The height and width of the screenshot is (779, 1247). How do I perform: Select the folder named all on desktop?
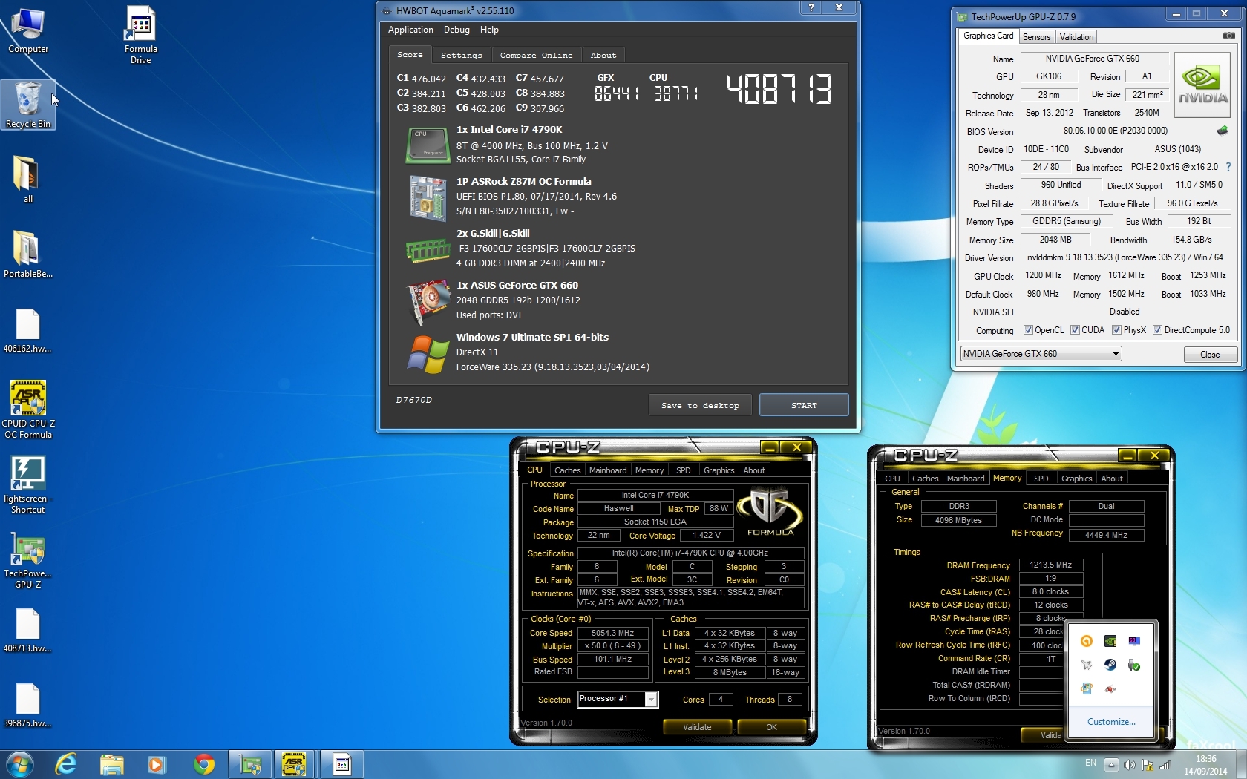27,179
